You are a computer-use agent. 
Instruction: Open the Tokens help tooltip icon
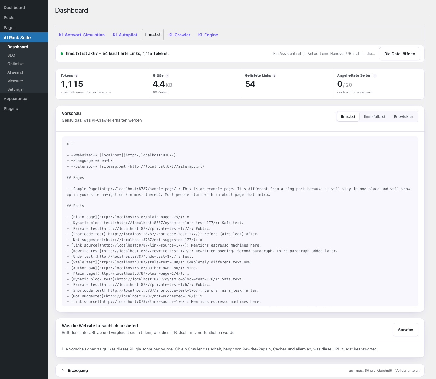tap(76, 76)
